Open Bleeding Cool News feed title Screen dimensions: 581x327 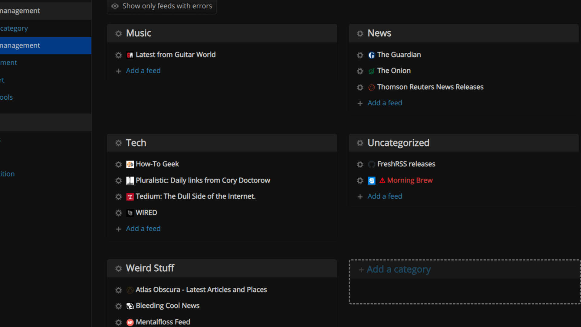(x=167, y=306)
